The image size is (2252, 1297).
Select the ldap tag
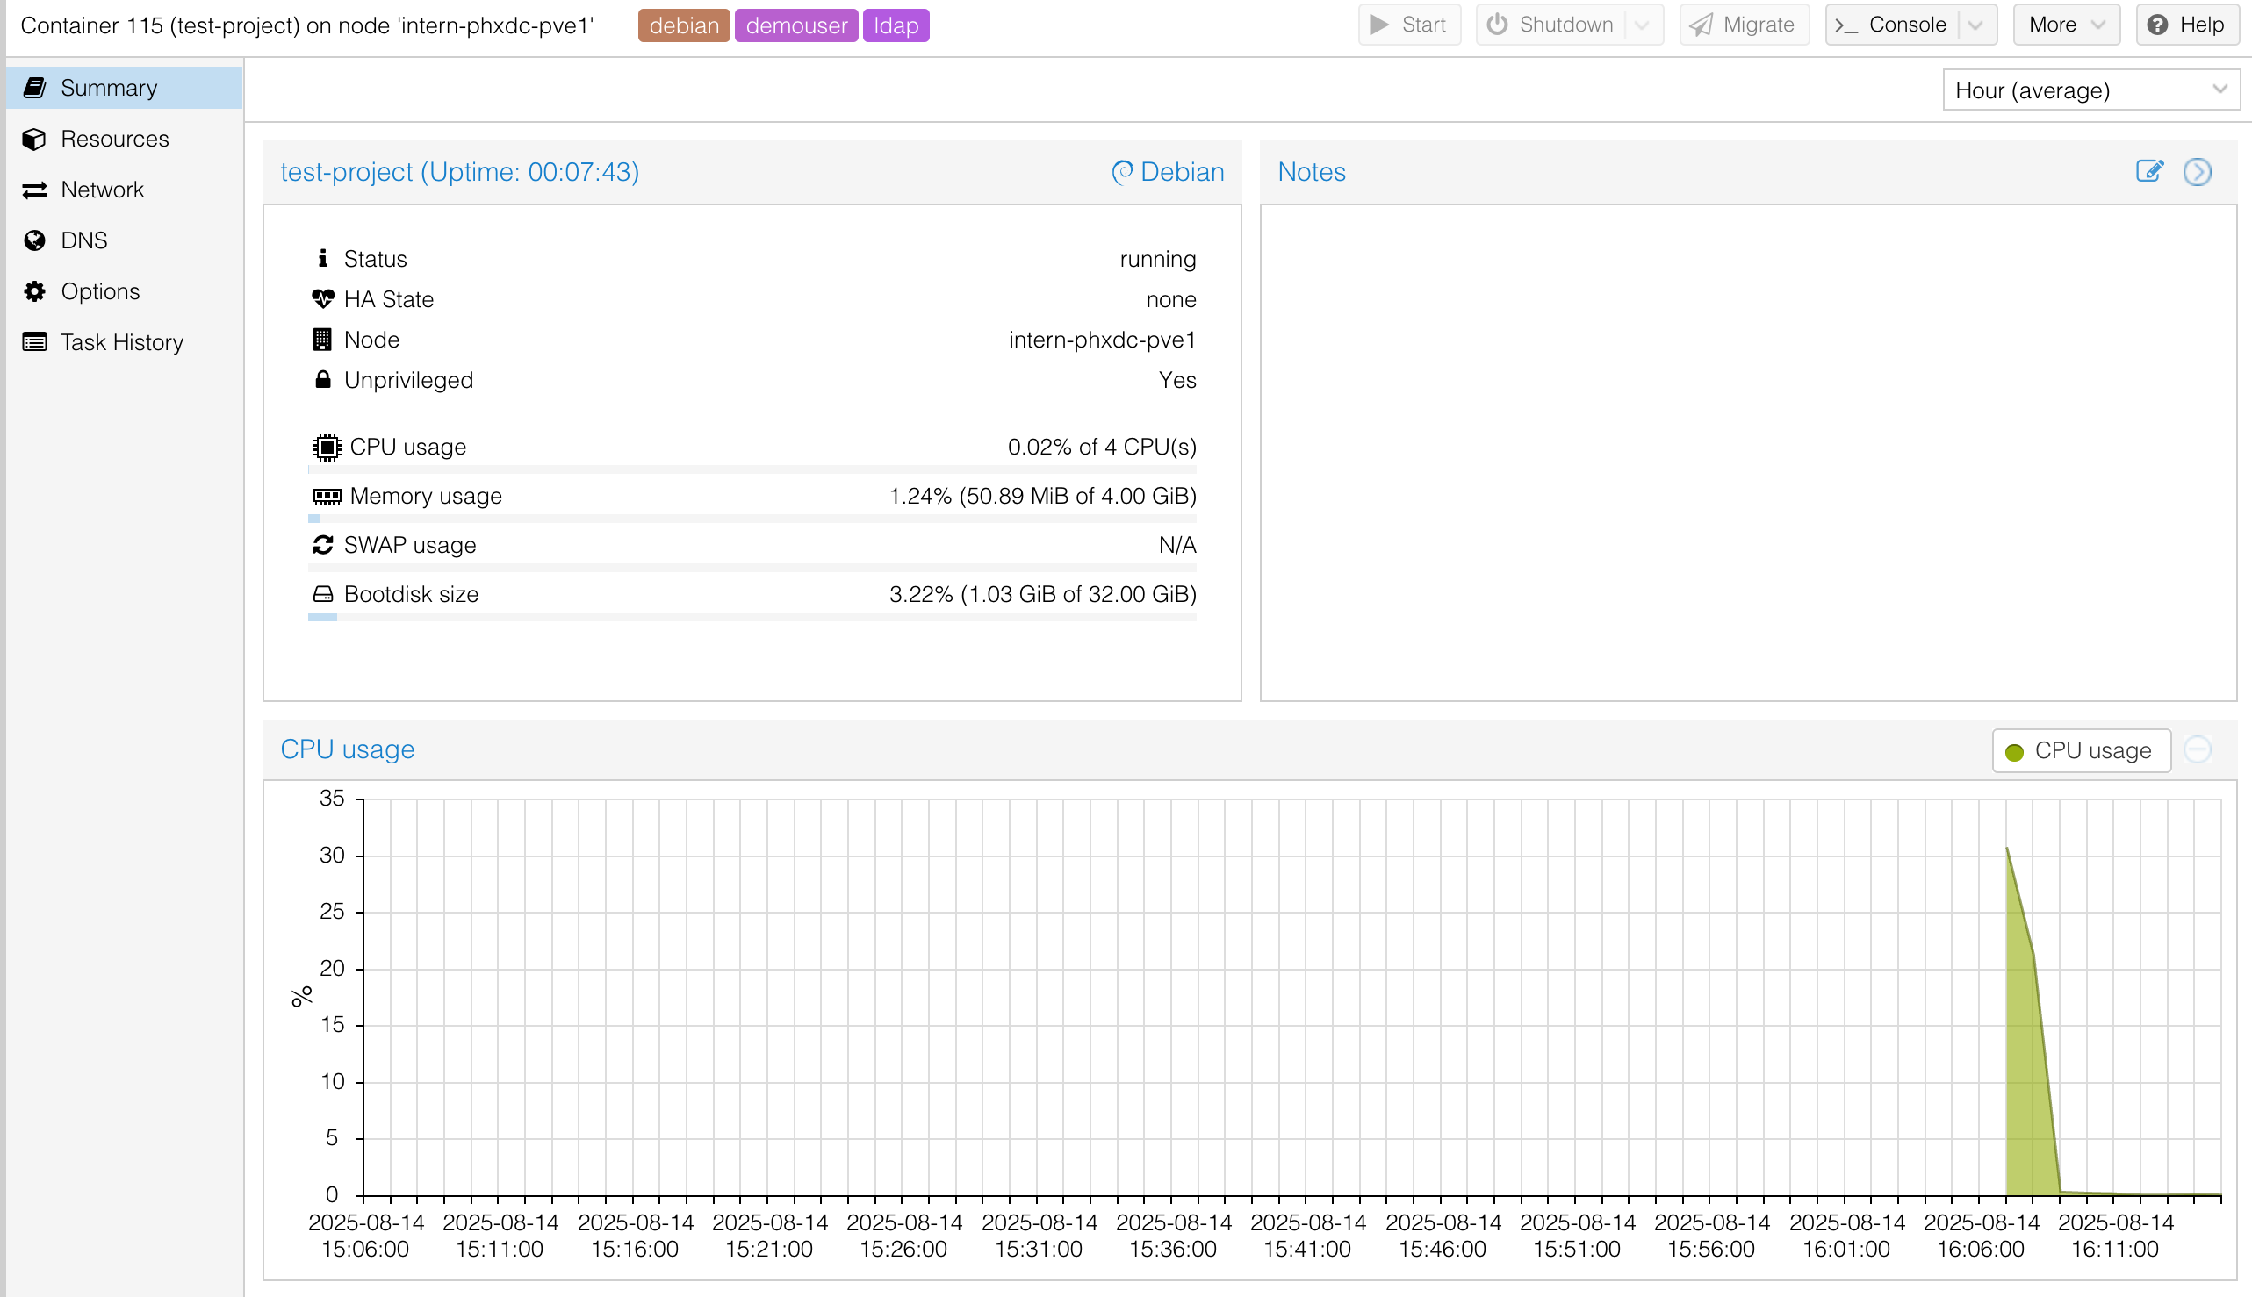pos(896,25)
